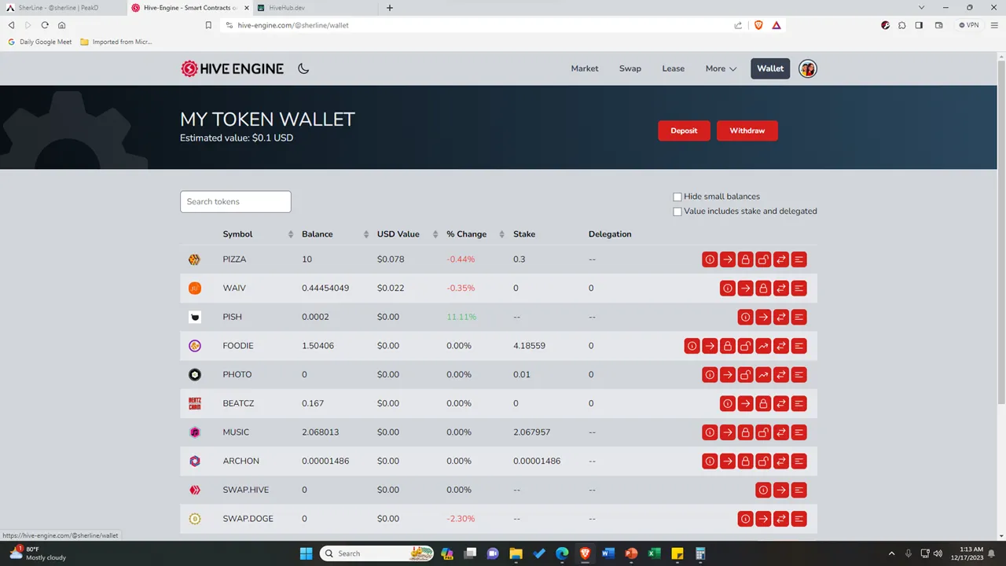Screen dimensions: 1006x566
Task: Click the SWAP.DOGE token coin logo
Action: click(x=195, y=519)
